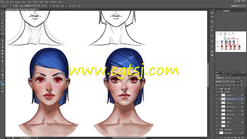Collapse the girl steps layer group
This screenshot has height=139, width=247.
pos(220,92)
